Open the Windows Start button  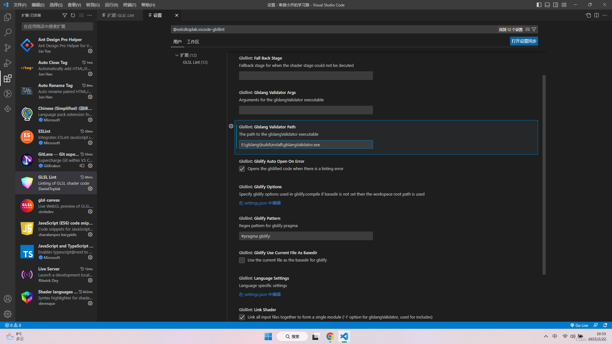(x=268, y=336)
